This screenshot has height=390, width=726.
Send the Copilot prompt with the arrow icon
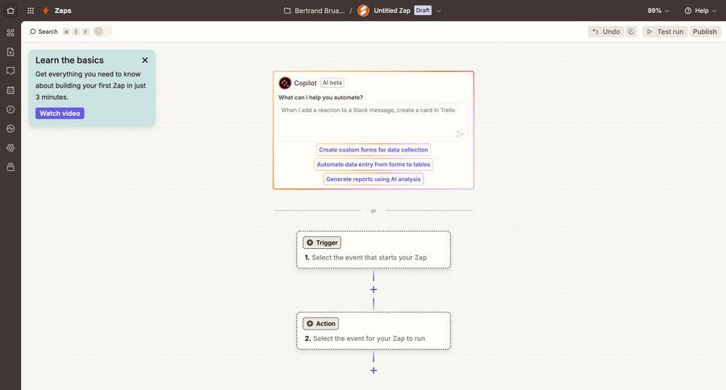click(x=460, y=135)
